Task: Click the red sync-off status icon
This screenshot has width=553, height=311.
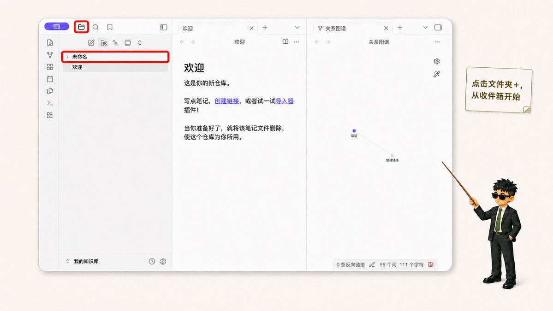Action: [x=431, y=264]
